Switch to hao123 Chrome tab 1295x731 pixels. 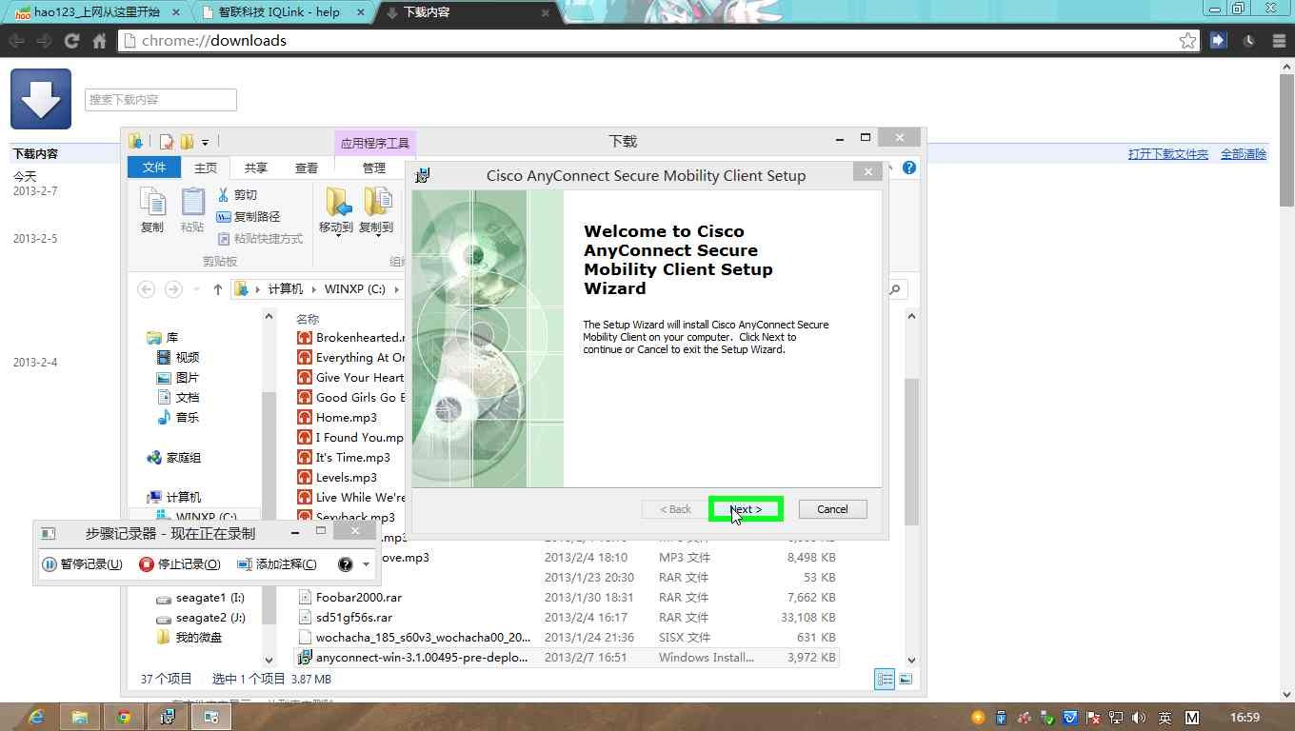pos(95,12)
